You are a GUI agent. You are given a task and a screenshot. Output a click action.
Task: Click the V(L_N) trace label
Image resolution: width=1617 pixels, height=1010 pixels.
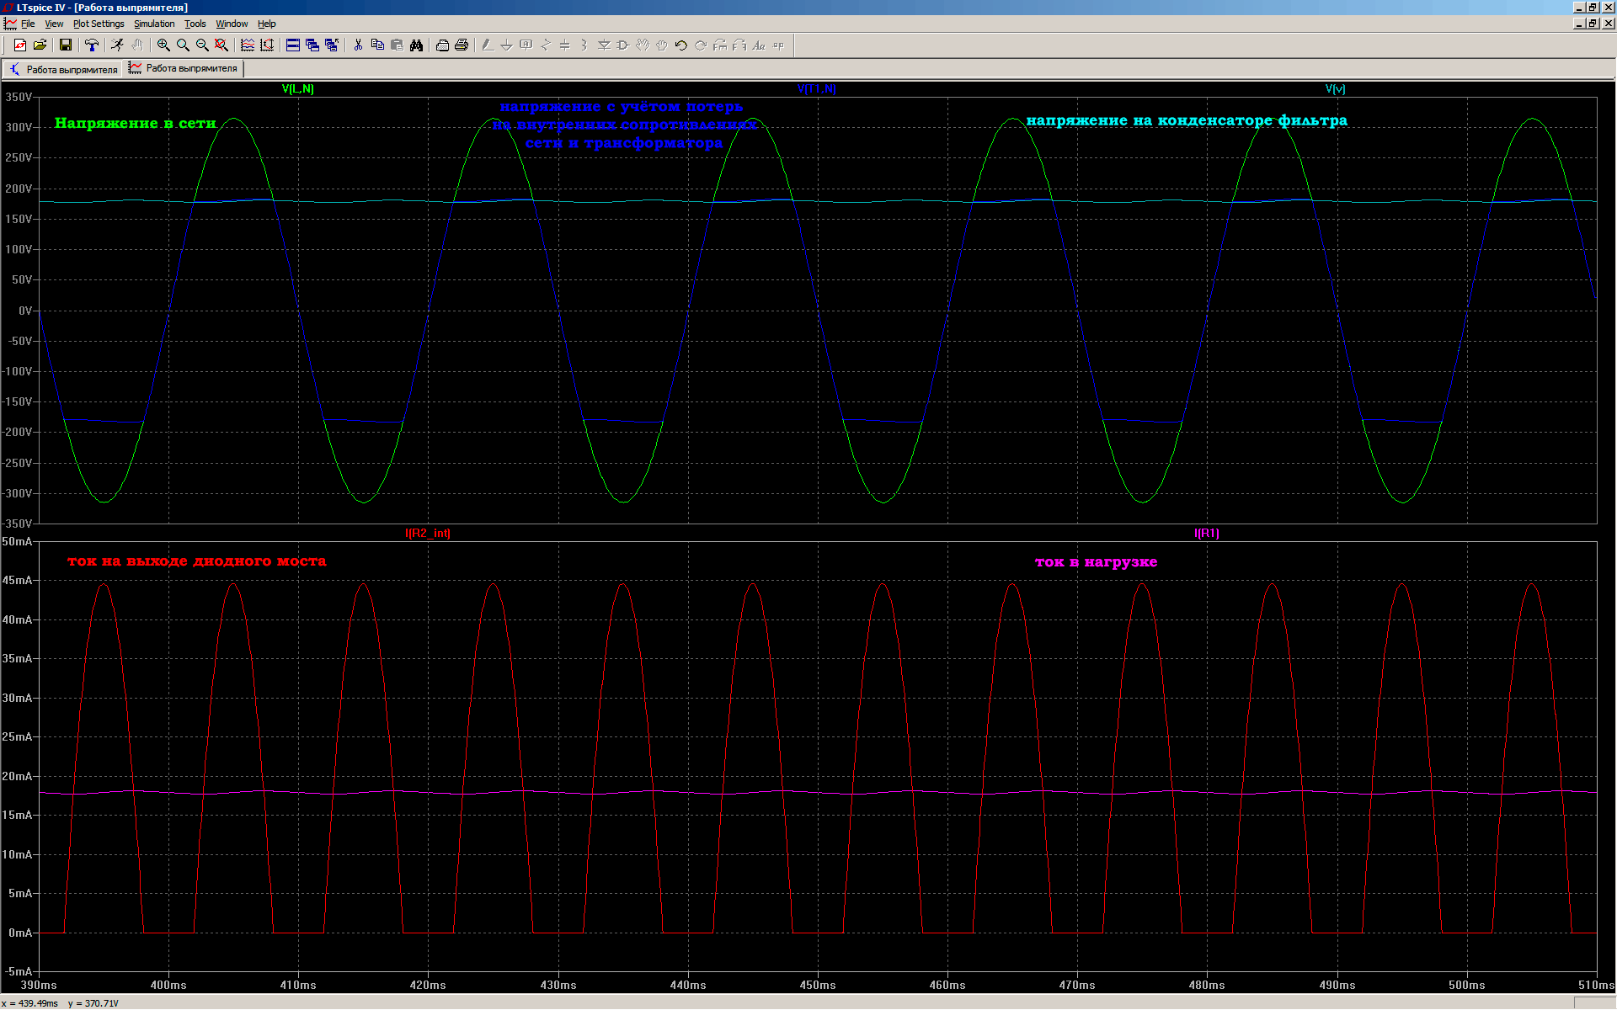tap(297, 88)
